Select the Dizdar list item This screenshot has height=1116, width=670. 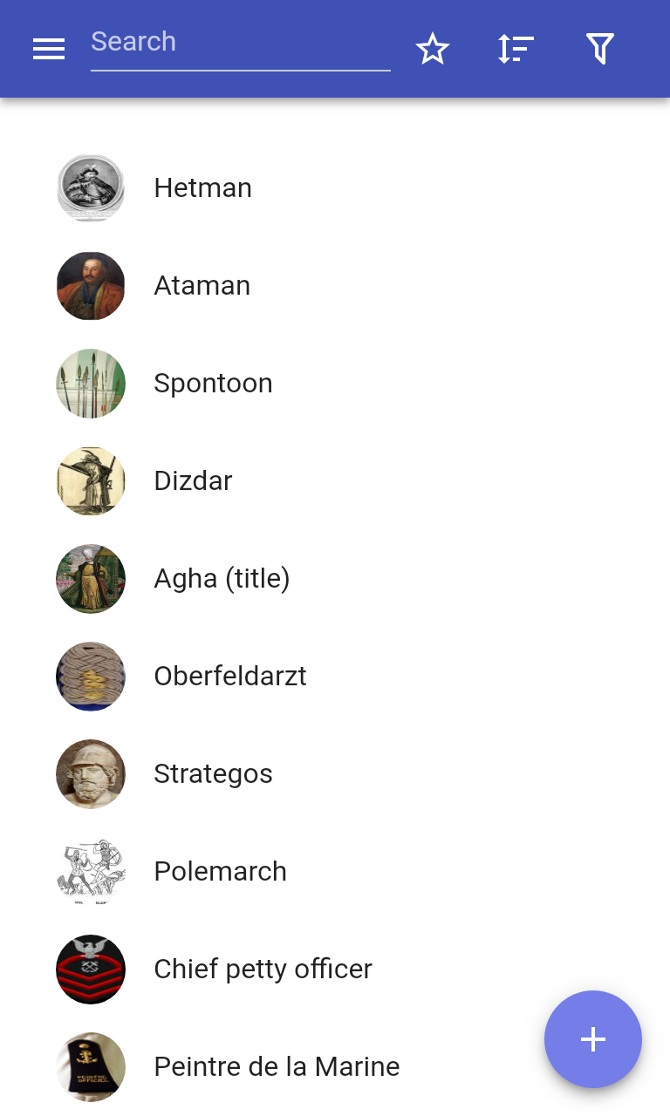click(193, 481)
